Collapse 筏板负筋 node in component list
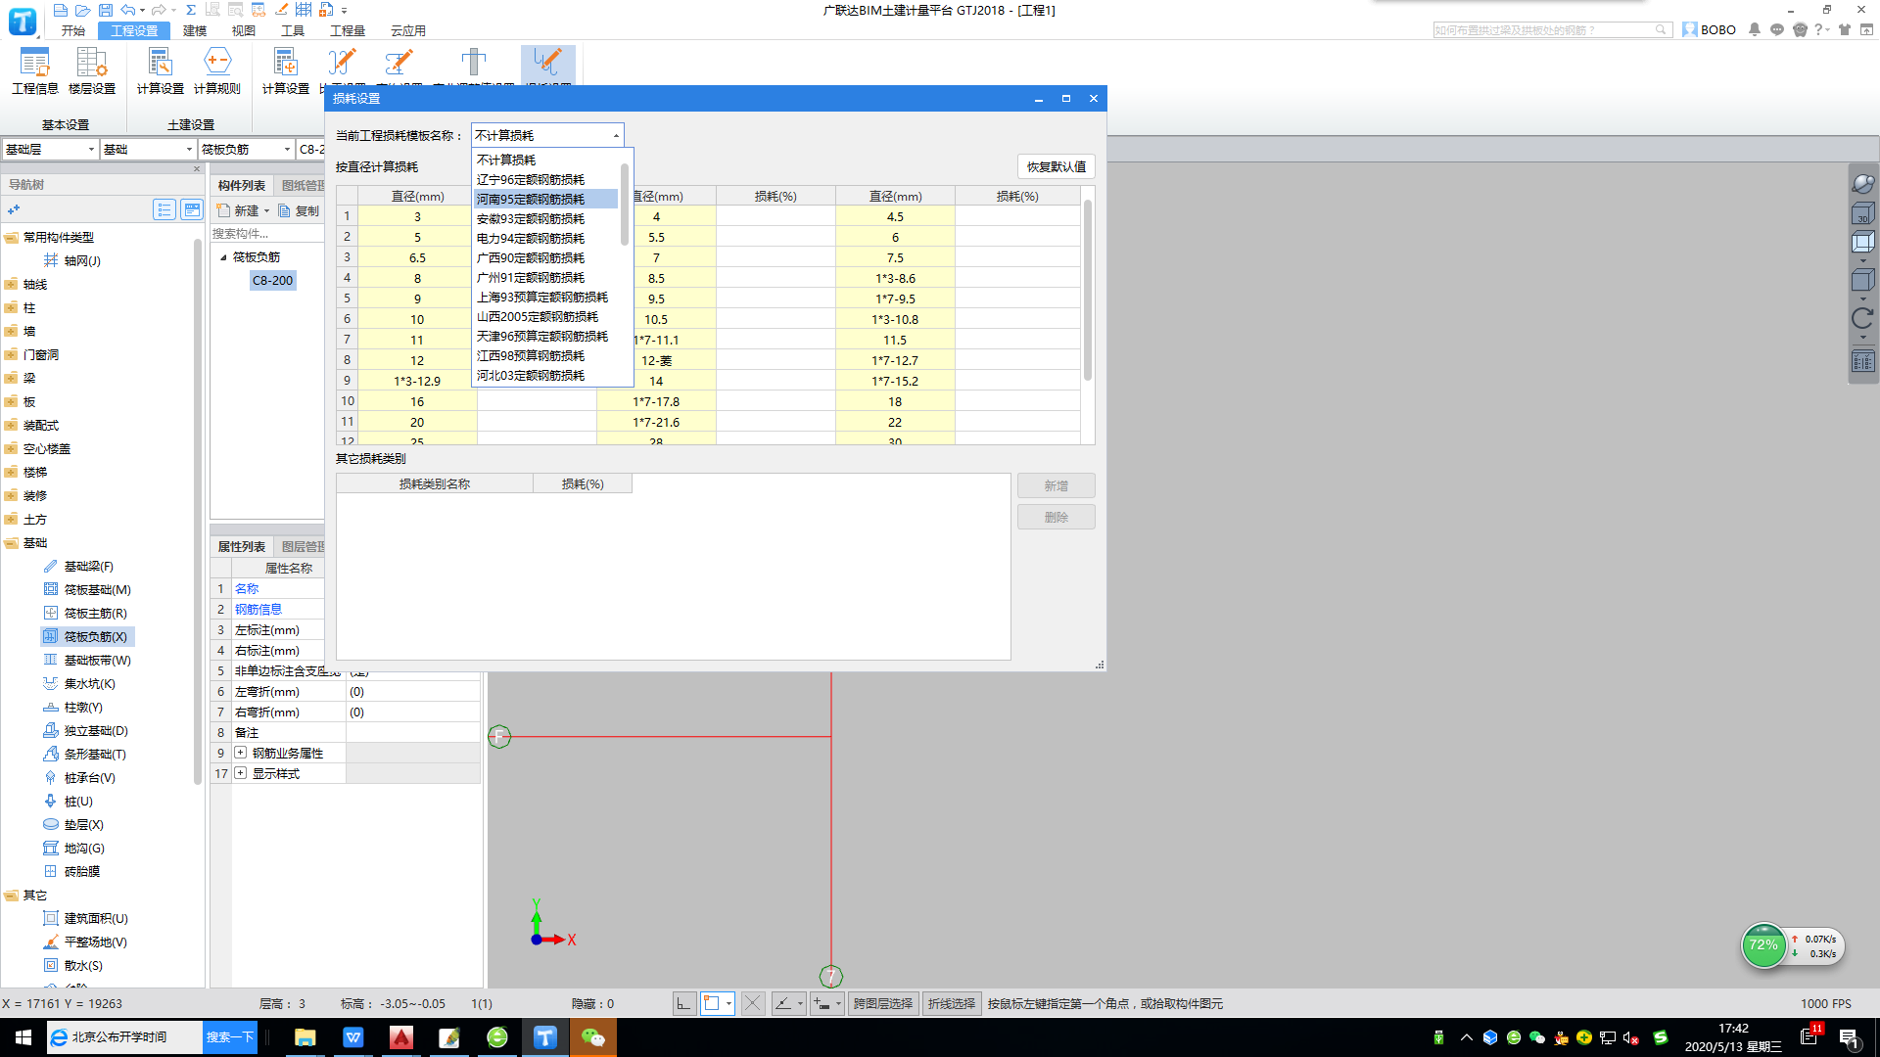 pos(223,257)
